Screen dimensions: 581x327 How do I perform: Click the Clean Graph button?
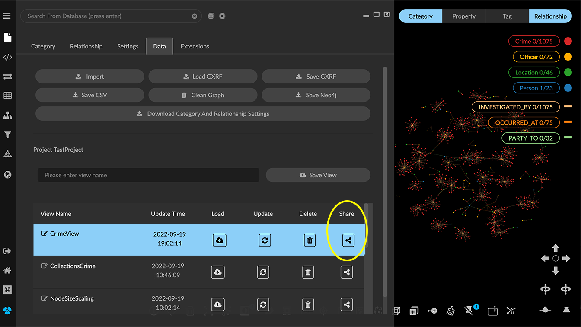tap(203, 95)
